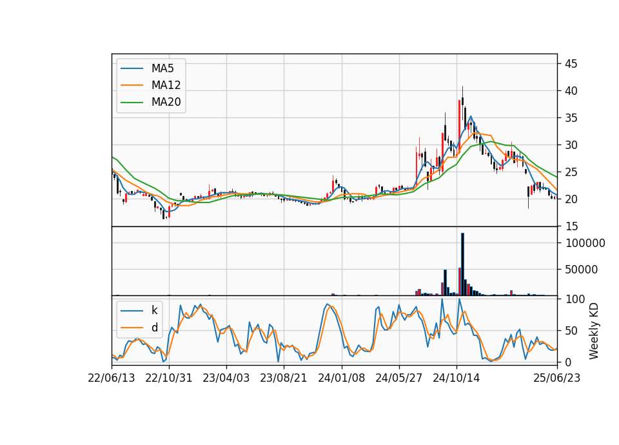Viewport: 619px width, 445px height.
Task: Click the tallest volume bar above 100000
Action: point(462,264)
